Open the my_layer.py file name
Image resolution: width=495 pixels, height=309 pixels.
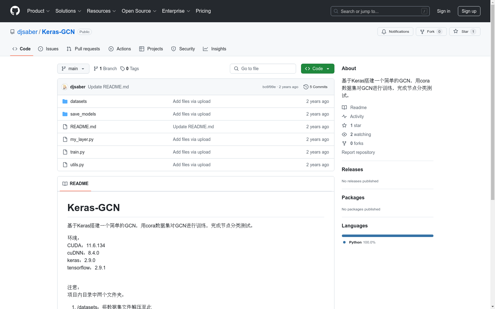point(82,139)
